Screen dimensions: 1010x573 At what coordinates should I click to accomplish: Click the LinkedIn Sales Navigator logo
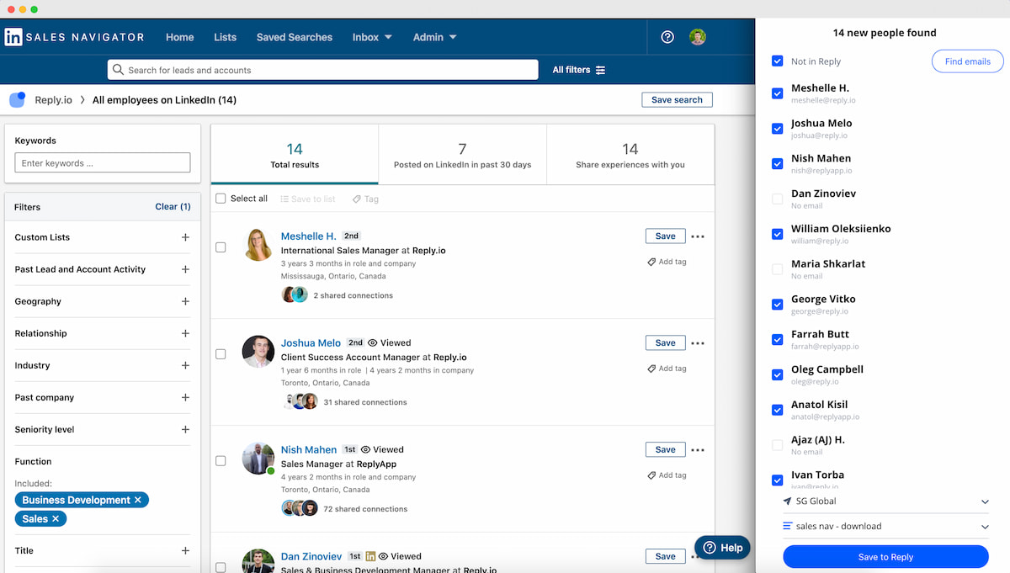(74, 37)
